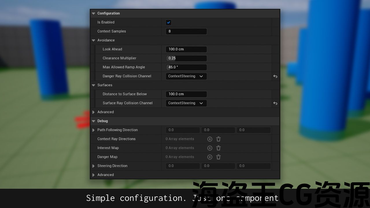Screen dimensions: 370x208
Task: Reset Surface Ray Collision Channel to default
Action: pos(275,103)
